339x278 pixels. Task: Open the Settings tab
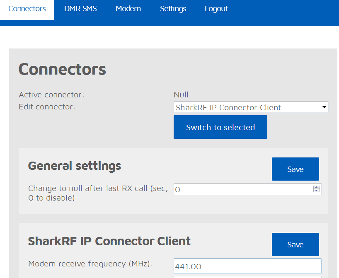click(x=173, y=9)
